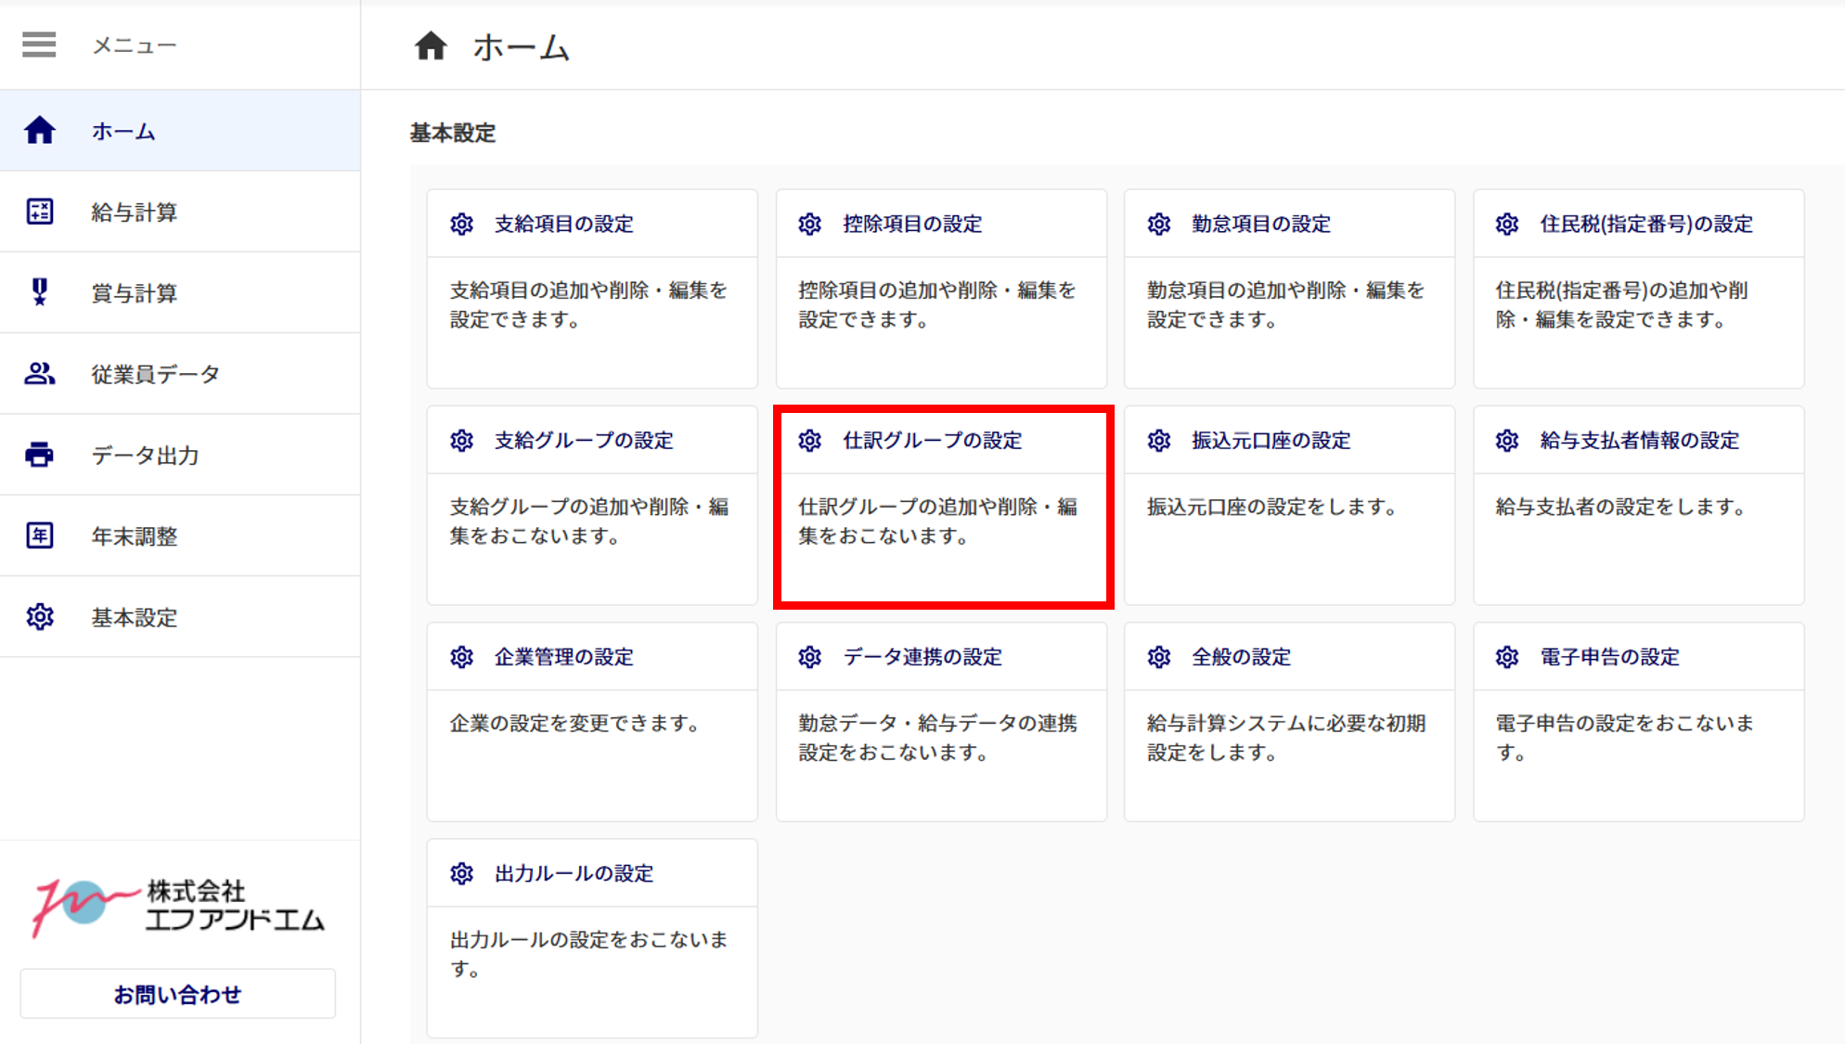Viewport: 1845px width, 1044px height.
Task: Open 勤怠項目の設定 card title
Action: pos(1260,224)
